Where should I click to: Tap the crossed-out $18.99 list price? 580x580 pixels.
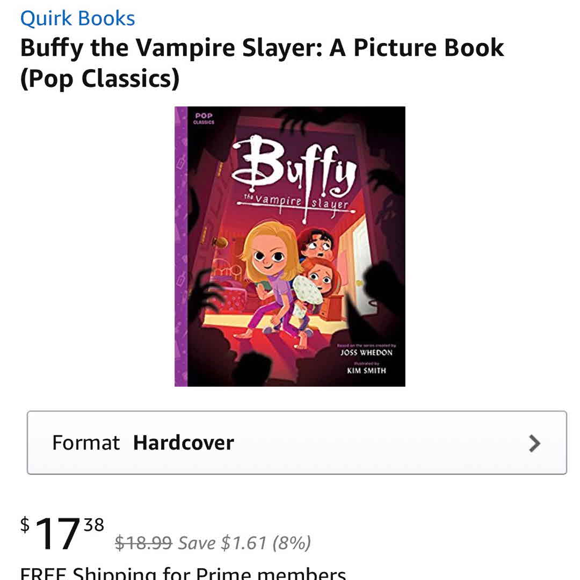143,543
